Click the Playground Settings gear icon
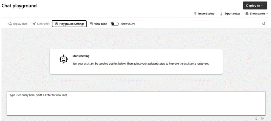271x121 pixels. point(56,24)
